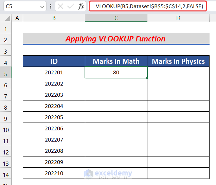216x185 pixels.
Task: Select column C header
Action: click(116, 18)
